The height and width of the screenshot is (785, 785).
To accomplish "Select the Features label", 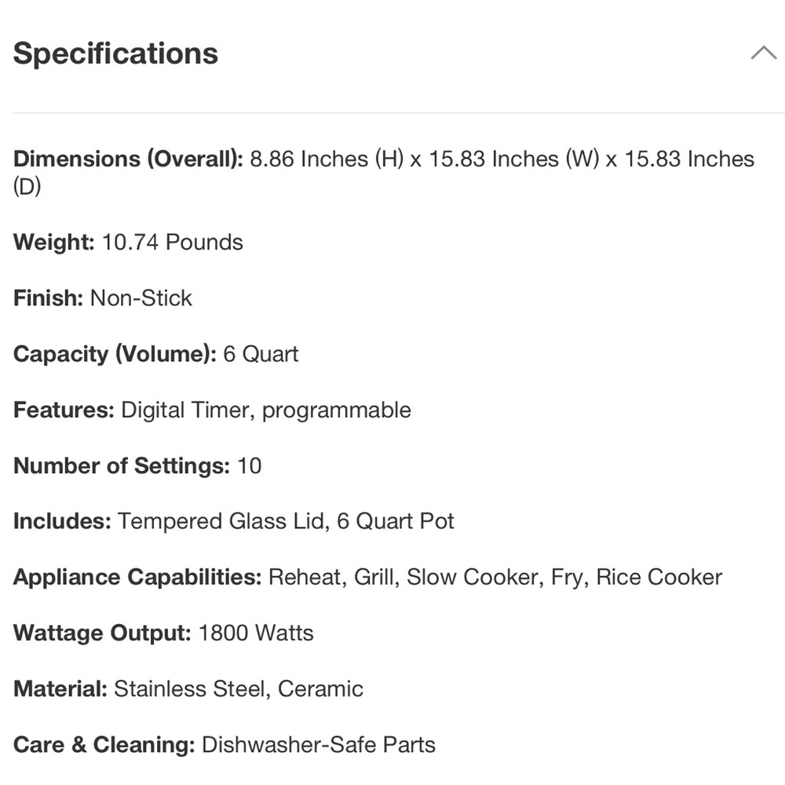I will tap(64, 410).
